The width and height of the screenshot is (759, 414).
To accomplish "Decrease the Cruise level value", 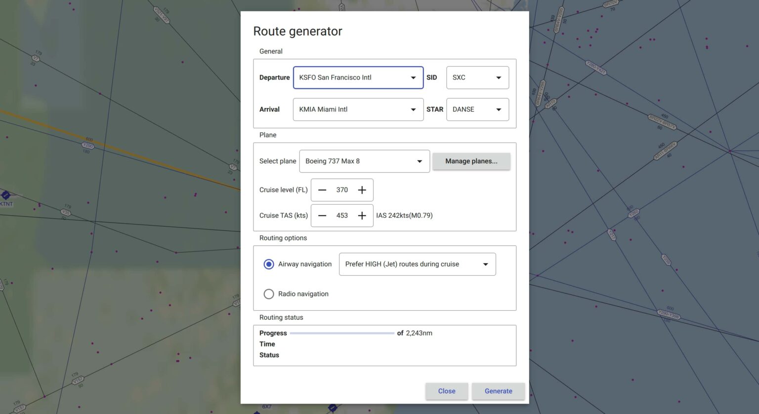I will 322,190.
